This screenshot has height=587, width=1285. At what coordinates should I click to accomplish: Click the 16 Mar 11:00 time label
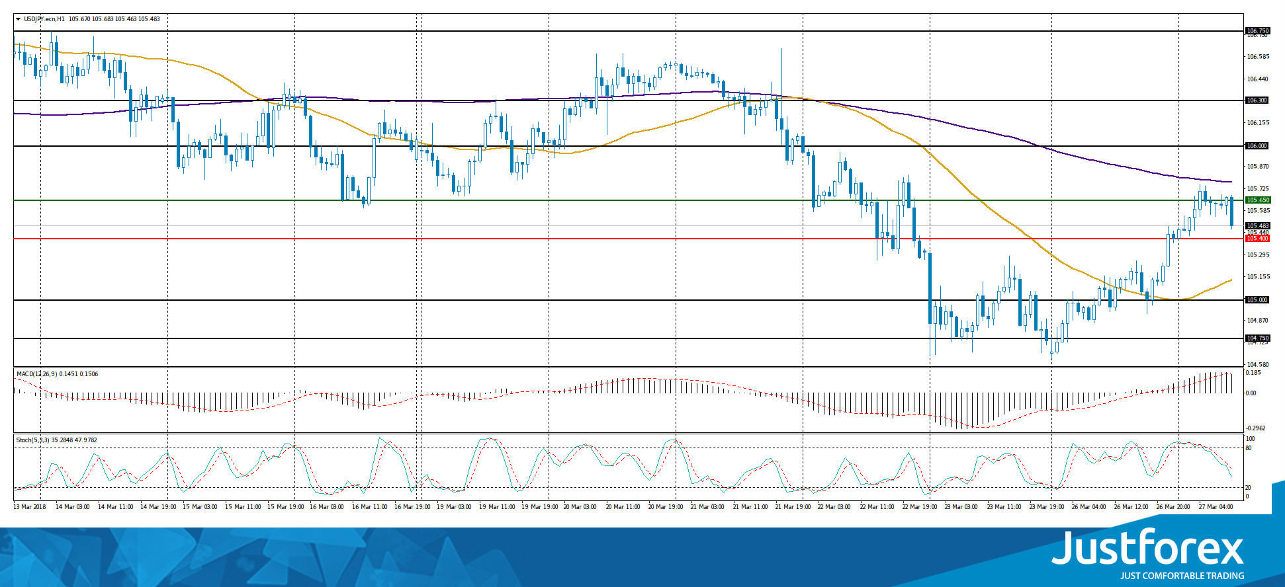tap(369, 507)
